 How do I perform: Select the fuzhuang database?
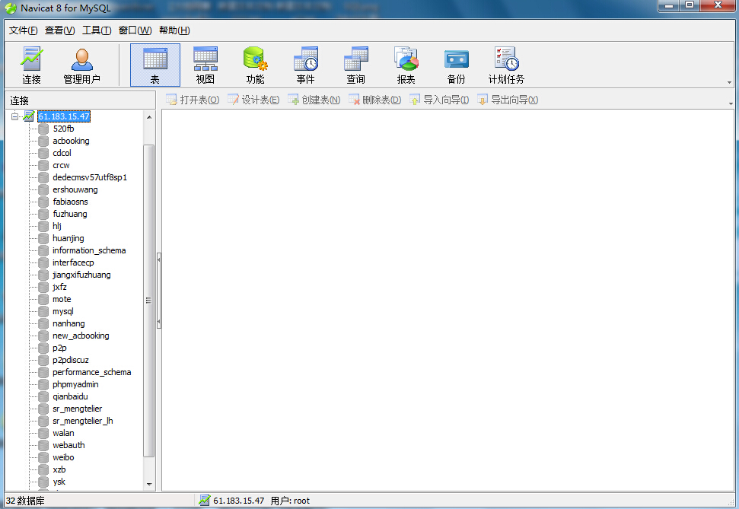(x=70, y=214)
